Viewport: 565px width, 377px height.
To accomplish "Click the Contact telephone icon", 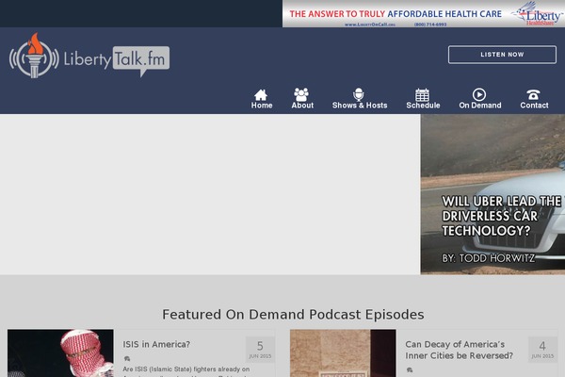I will pyautogui.click(x=533, y=94).
